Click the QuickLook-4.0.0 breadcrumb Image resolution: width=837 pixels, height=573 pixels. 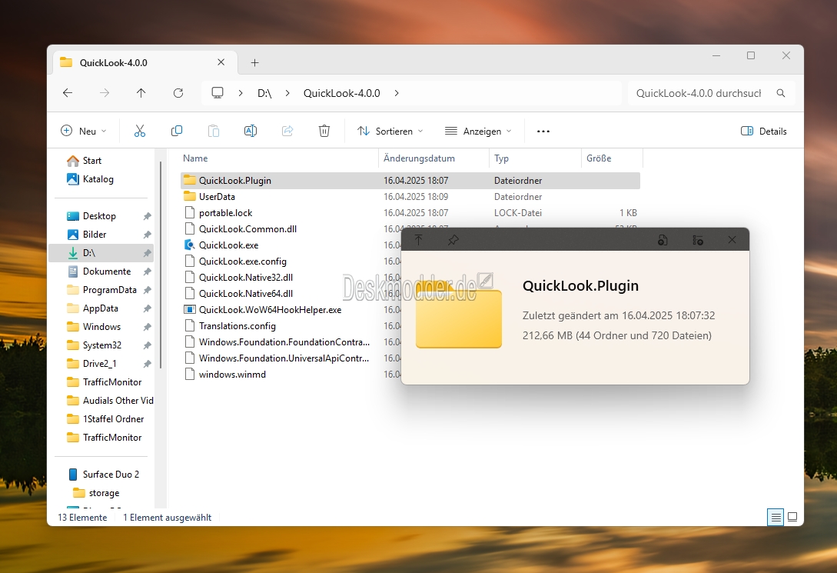click(x=341, y=93)
